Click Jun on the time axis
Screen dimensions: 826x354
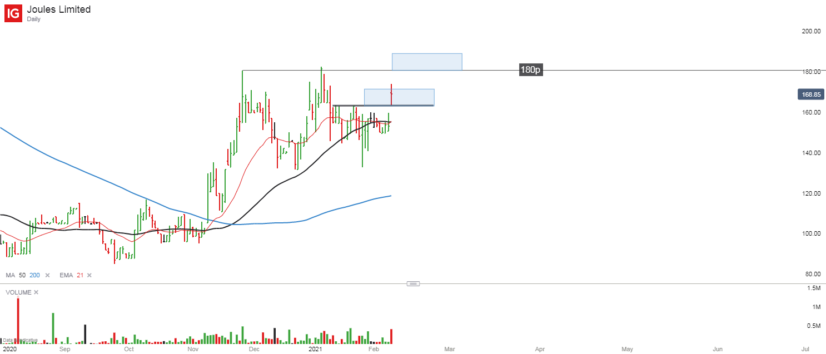pos(718,350)
